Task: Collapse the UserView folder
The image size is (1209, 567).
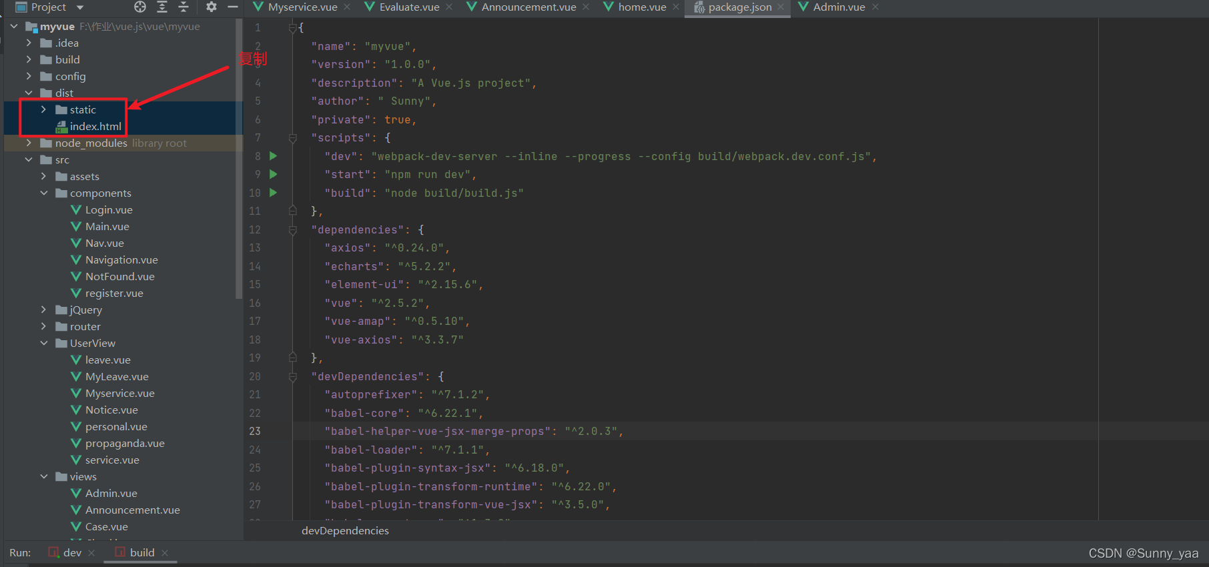Action: tap(43, 343)
